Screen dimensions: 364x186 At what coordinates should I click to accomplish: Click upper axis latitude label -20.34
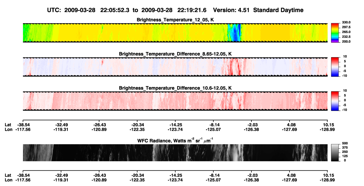pos(137,125)
